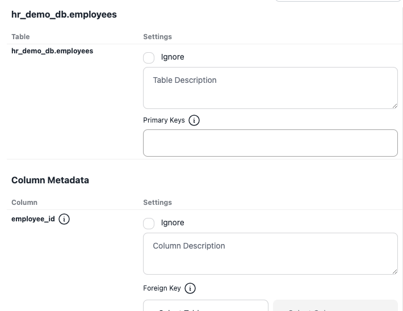Click Foreign Key info icon
Screen dimensions: 403x311
pyautogui.click(x=190, y=288)
